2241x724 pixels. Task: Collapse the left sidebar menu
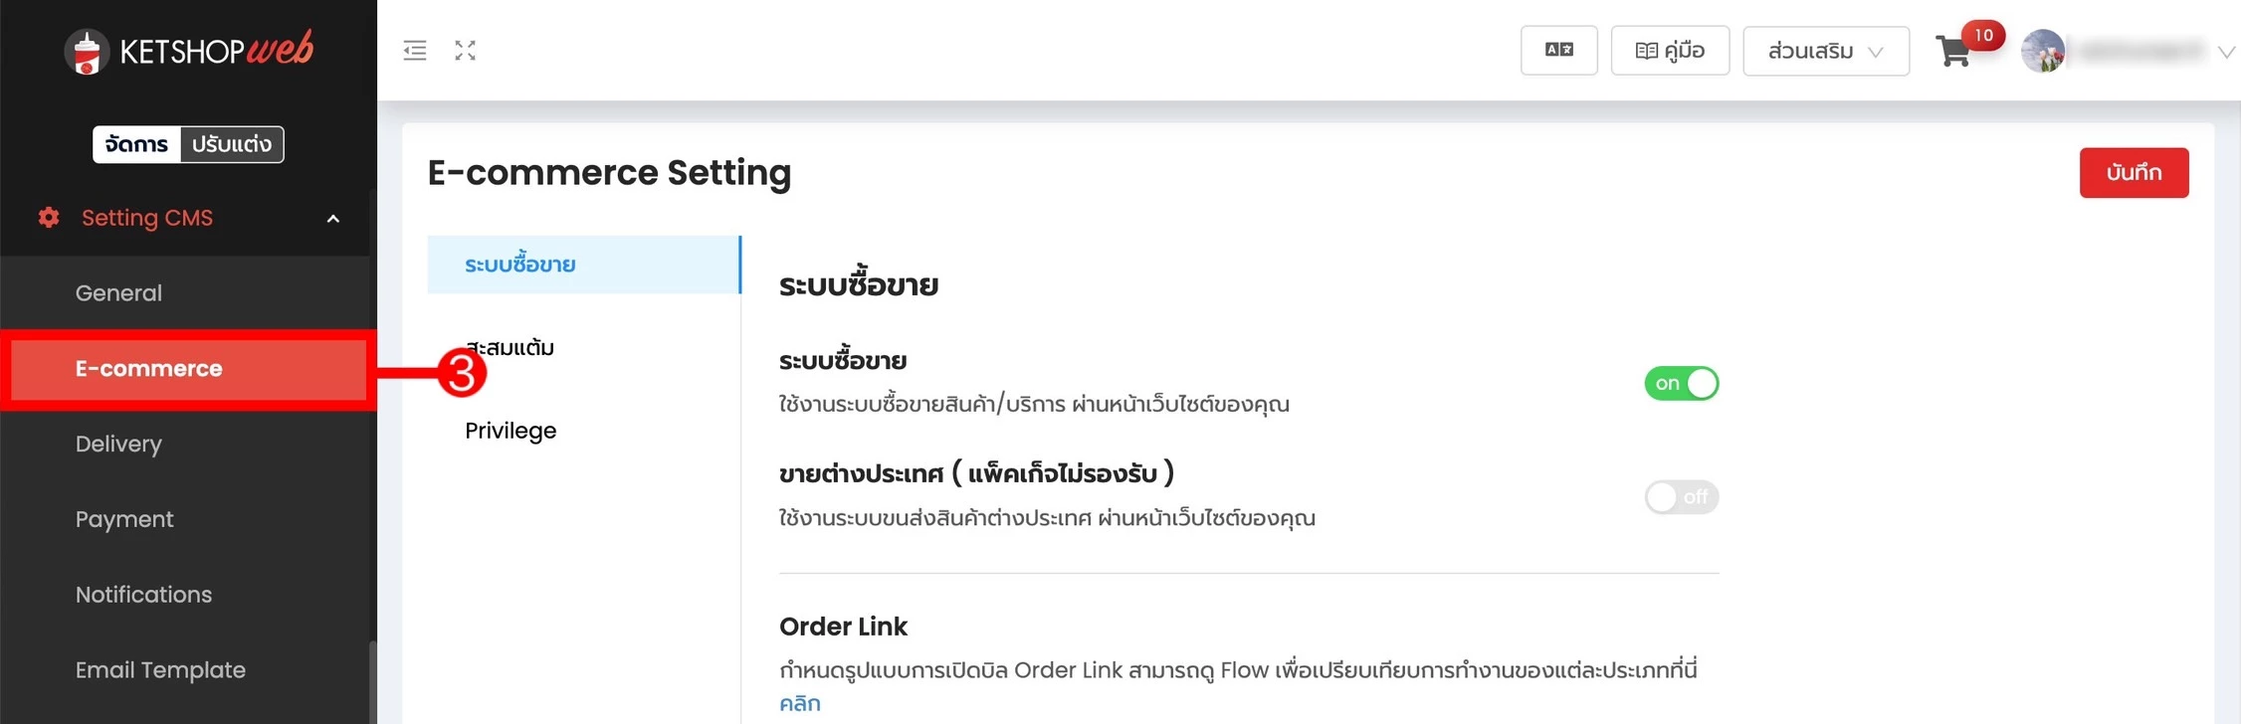(x=415, y=50)
